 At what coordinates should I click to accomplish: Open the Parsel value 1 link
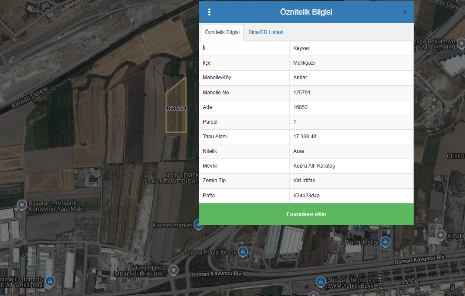[x=295, y=122]
